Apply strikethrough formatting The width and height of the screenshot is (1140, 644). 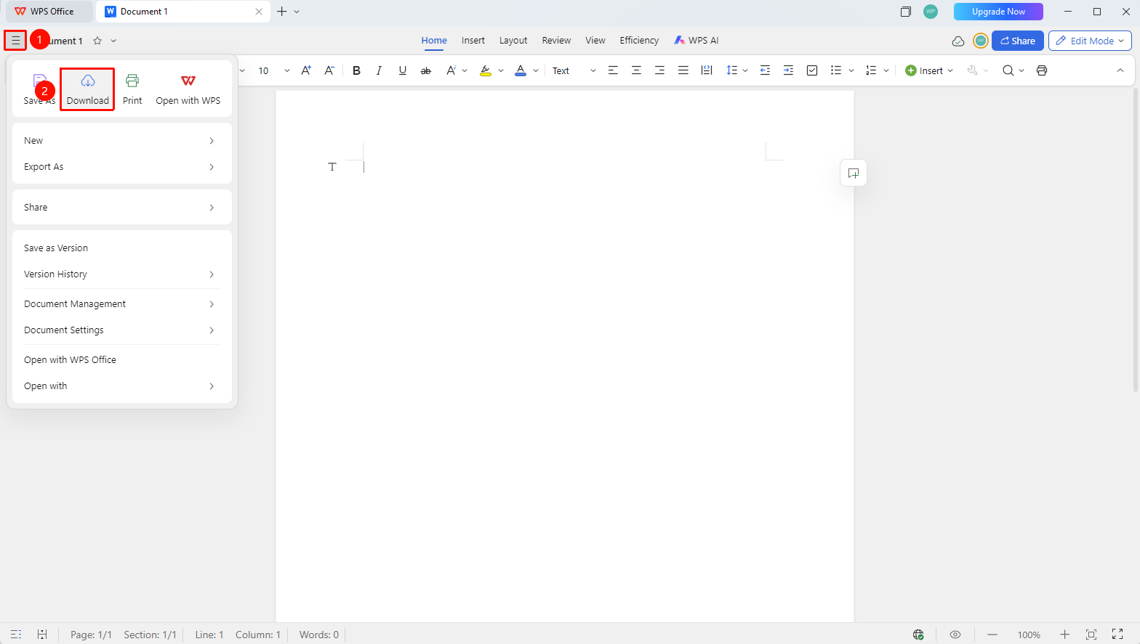point(426,70)
